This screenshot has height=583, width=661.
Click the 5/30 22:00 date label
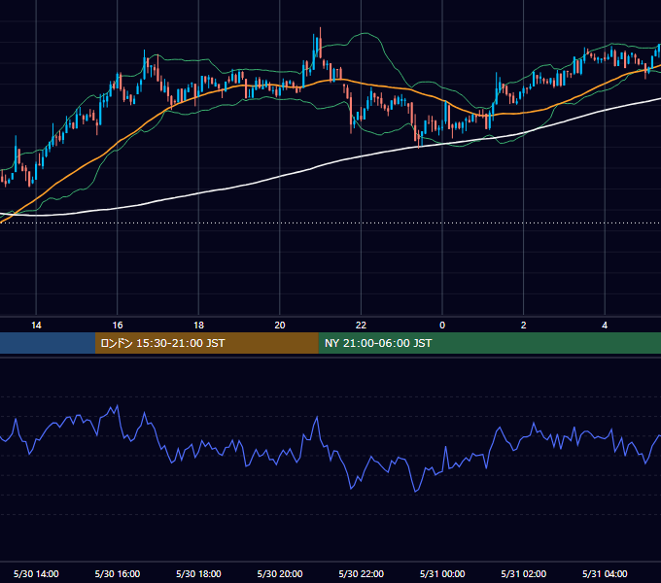pyautogui.click(x=362, y=573)
